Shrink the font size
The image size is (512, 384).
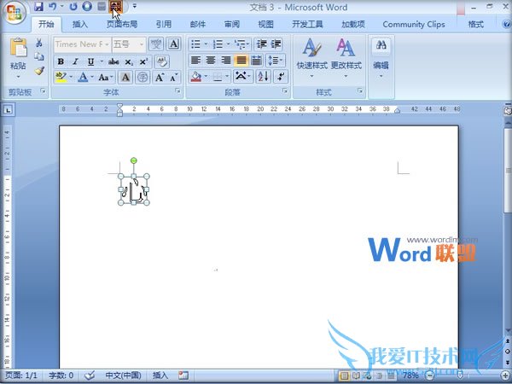click(x=174, y=78)
